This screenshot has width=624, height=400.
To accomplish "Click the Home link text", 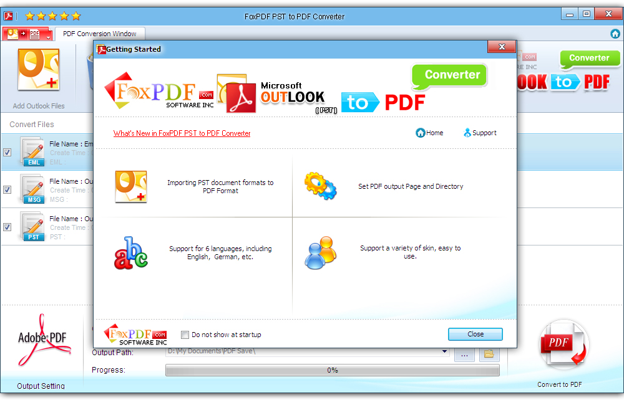I will click(434, 133).
